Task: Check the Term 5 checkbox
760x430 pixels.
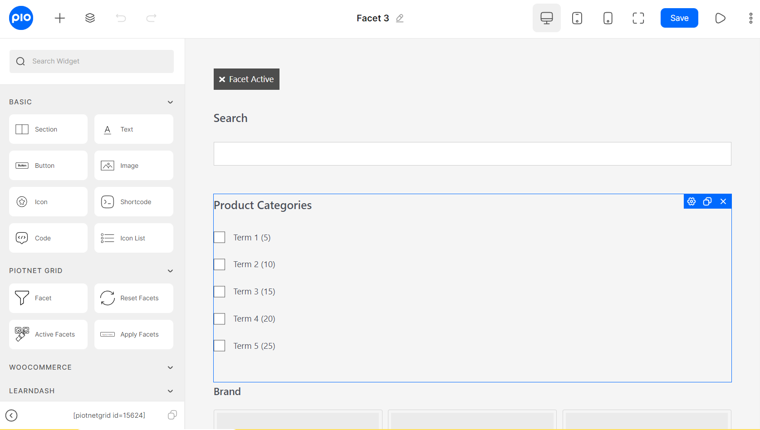Action: coord(219,345)
